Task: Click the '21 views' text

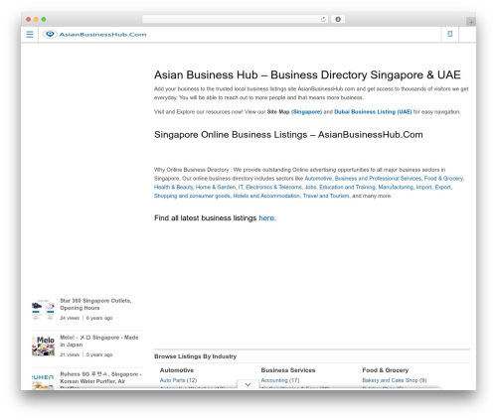Action: click(x=70, y=354)
